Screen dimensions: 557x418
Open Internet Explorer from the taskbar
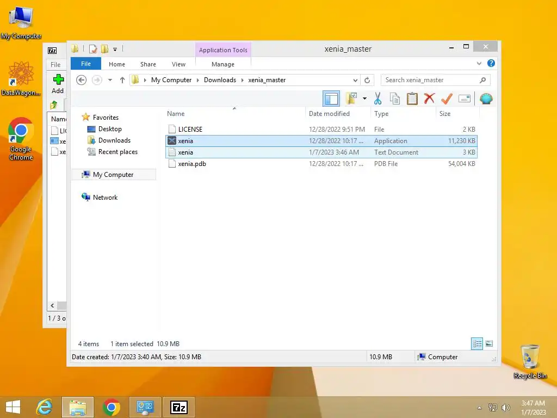pyautogui.click(x=45, y=407)
